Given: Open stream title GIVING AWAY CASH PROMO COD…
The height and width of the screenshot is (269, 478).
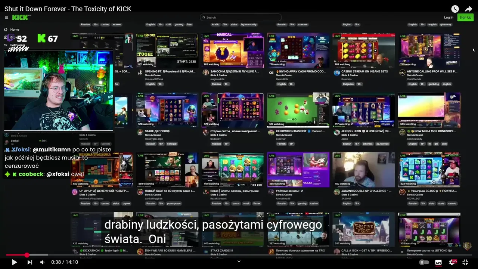Looking at the screenshot, I should (301, 71).
